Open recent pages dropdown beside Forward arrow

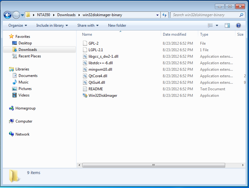coord(22,15)
